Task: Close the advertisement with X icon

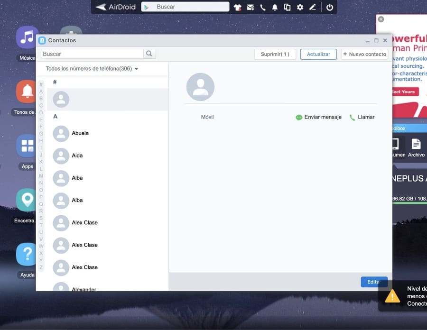Action: pos(381,19)
